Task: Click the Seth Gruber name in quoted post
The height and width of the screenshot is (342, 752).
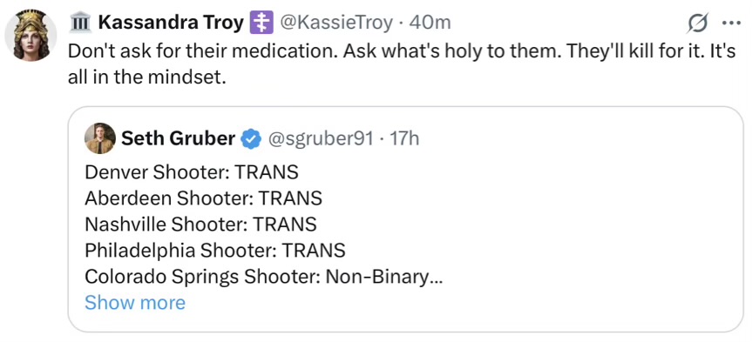Action: (x=178, y=138)
